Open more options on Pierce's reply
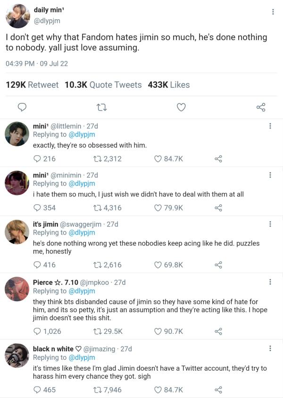The width and height of the screenshot is (283, 398). [270, 282]
